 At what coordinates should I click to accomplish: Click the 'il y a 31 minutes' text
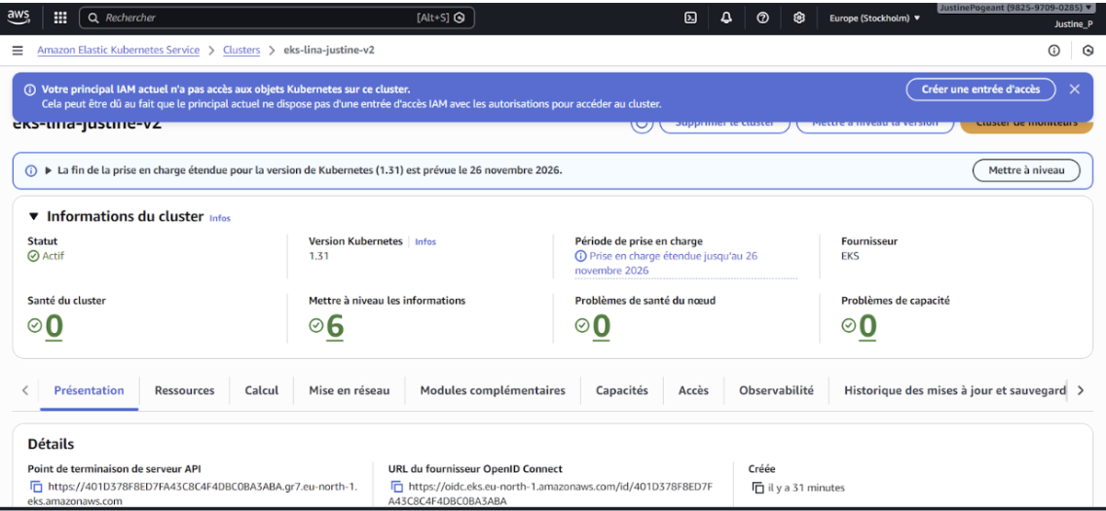806,488
